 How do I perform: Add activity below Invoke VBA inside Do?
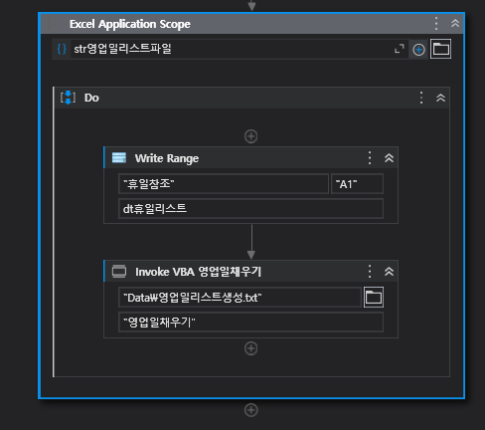click(250, 348)
